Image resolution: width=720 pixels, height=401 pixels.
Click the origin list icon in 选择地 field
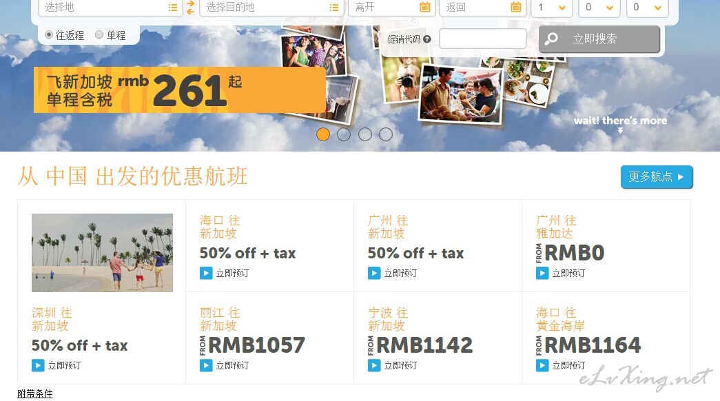173,8
